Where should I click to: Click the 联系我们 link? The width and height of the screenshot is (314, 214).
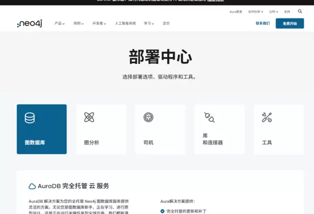coord(263,24)
